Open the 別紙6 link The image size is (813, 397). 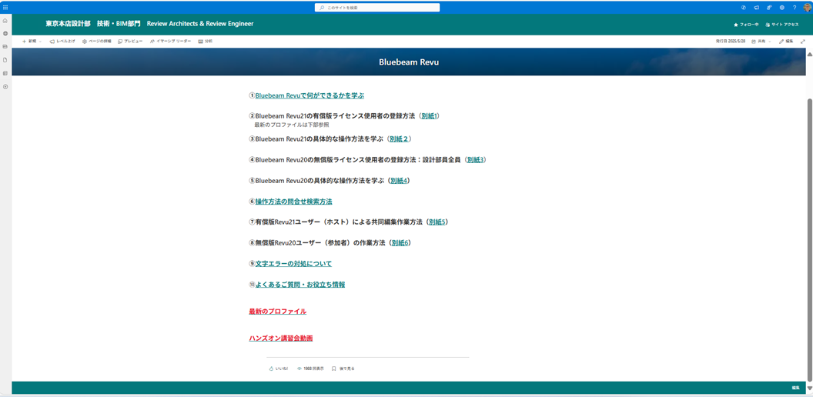click(400, 242)
